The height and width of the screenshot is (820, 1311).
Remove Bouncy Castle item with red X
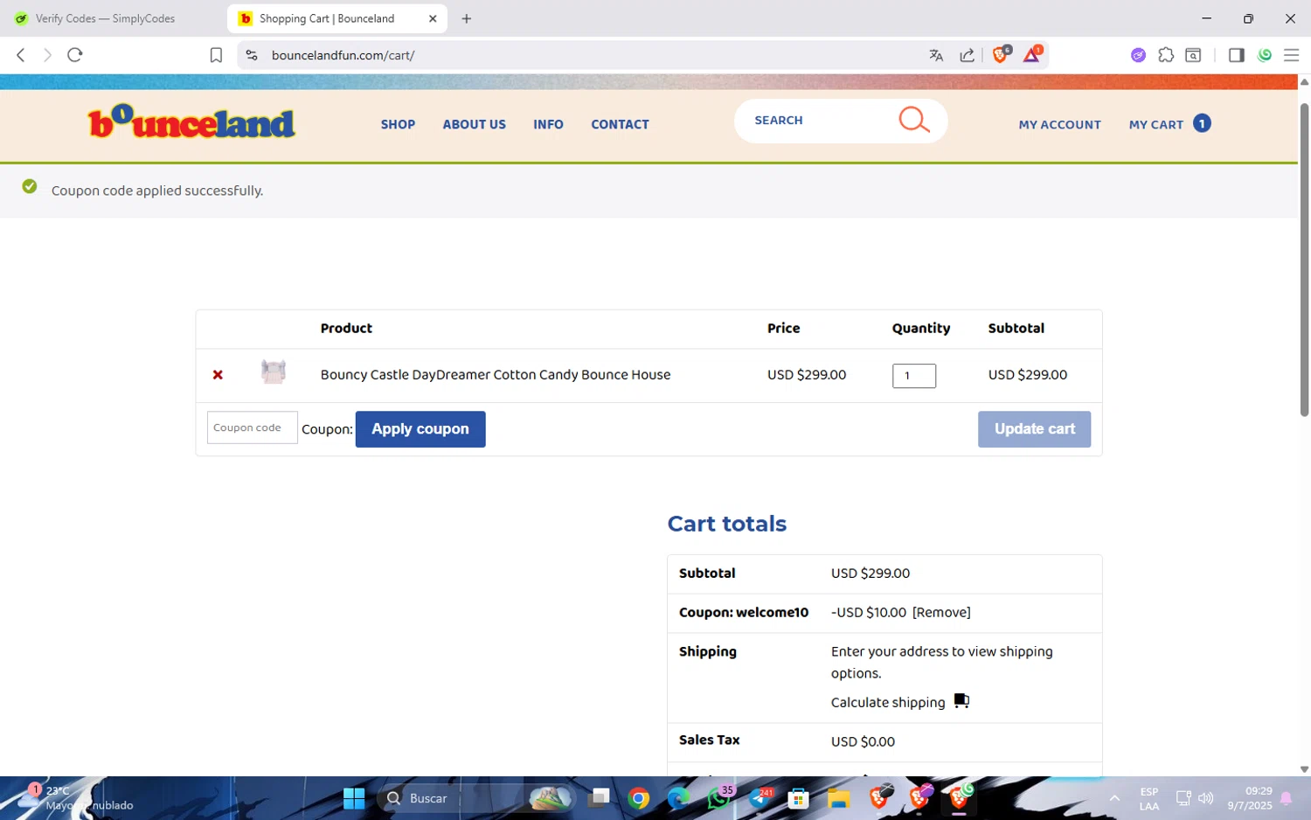coord(218,375)
